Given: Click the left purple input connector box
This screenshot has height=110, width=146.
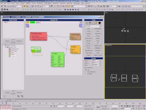Looking at the screenshot, I should (x=27, y=26).
